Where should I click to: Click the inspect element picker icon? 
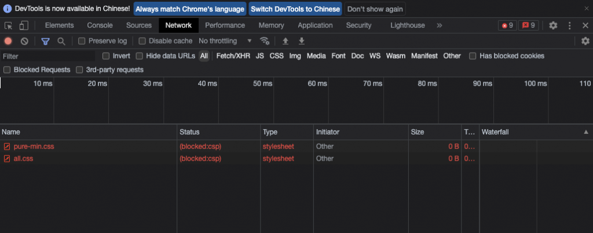point(9,26)
